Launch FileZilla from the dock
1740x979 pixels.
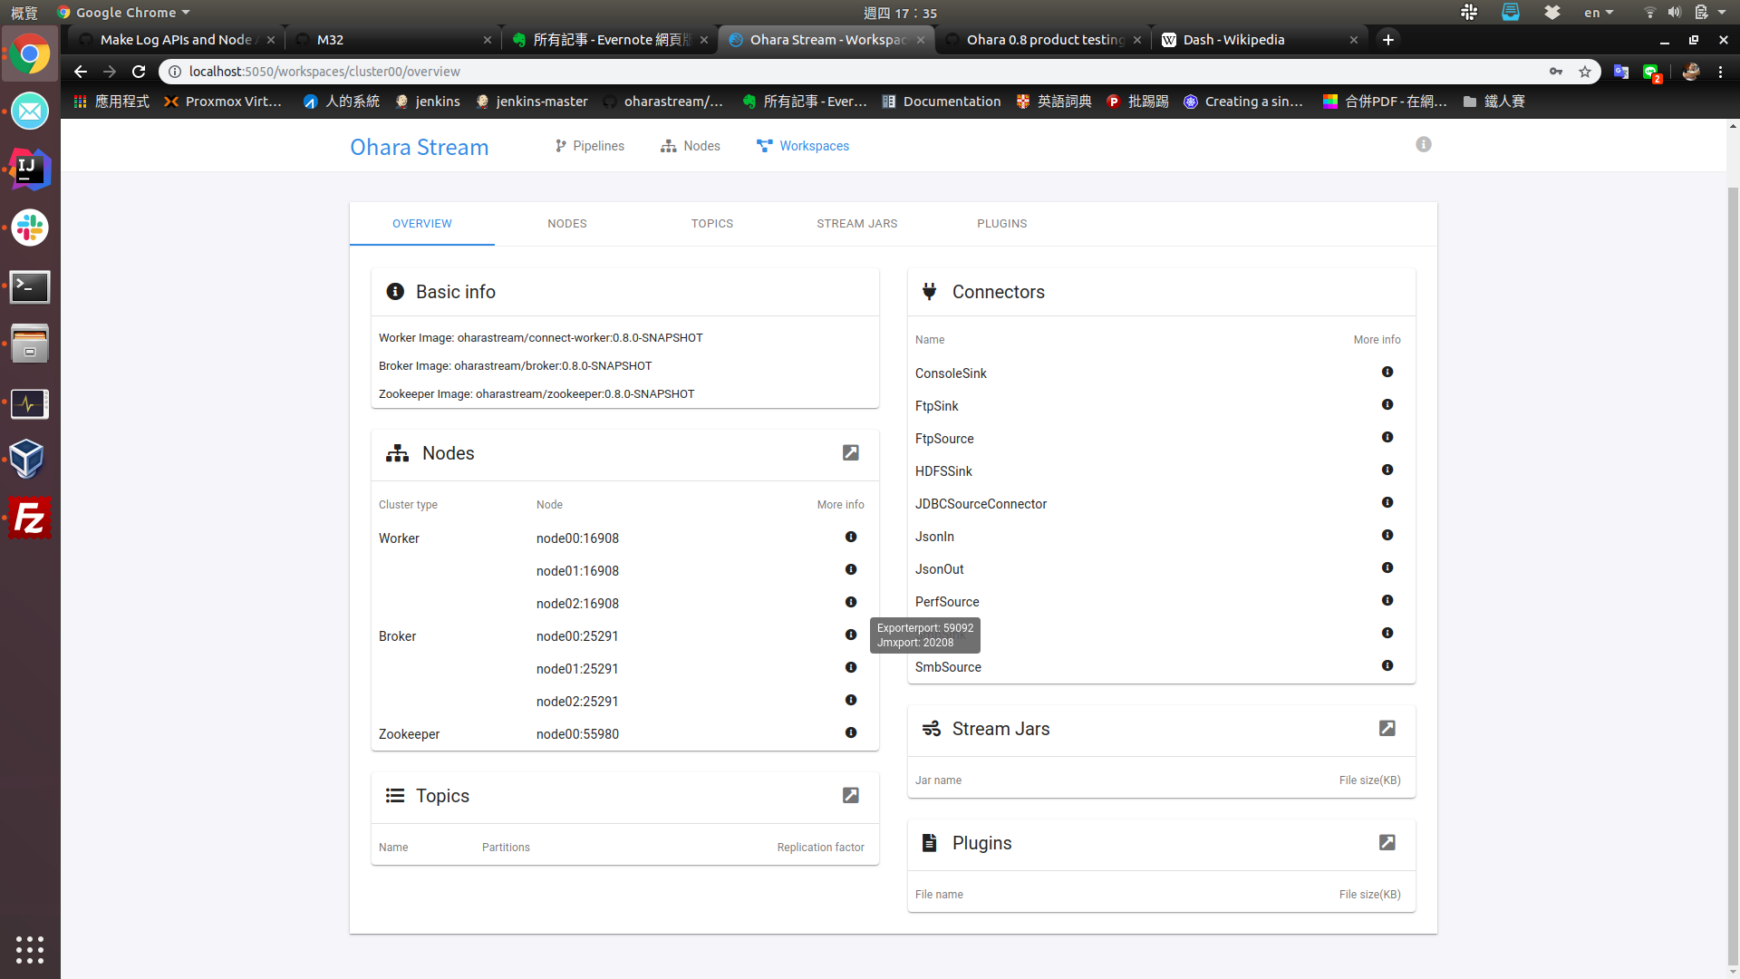coord(30,519)
